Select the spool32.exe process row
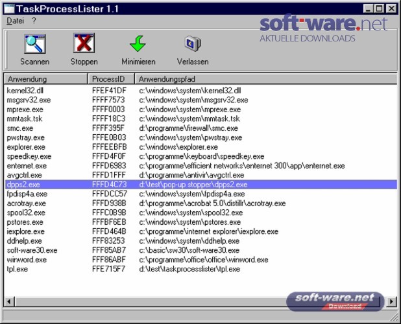This screenshot has width=401, height=324. click(x=201, y=213)
